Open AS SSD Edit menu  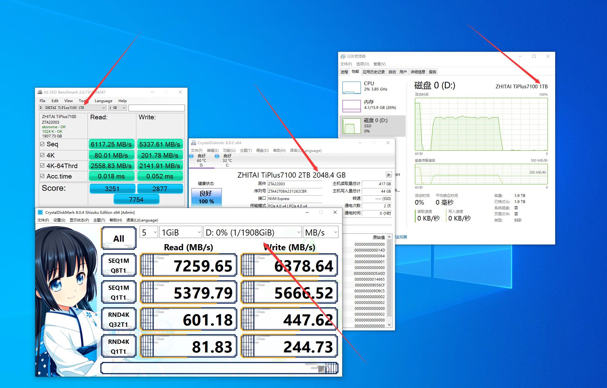click(x=55, y=101)
